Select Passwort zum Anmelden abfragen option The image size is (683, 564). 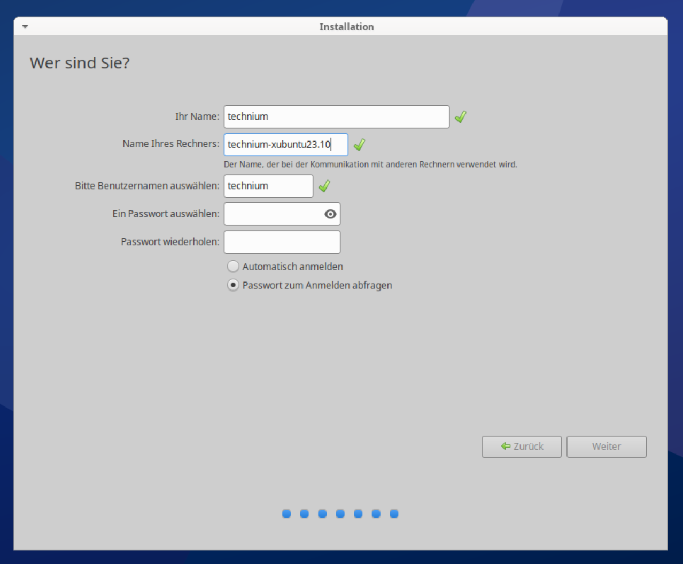click(x=233, y=285)
